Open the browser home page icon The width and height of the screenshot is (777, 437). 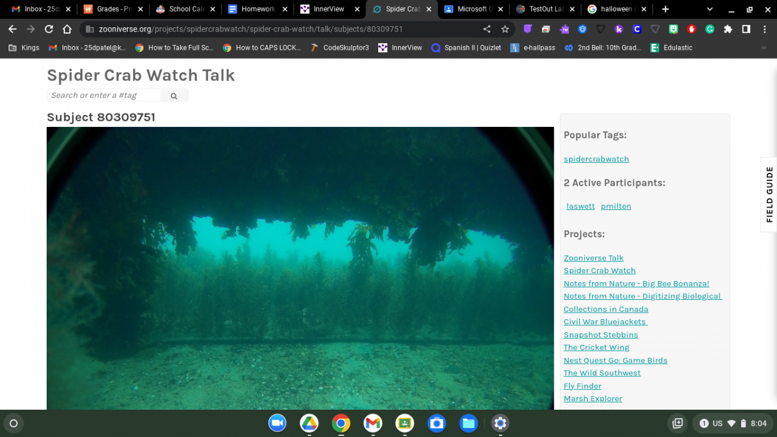point(67,29)
